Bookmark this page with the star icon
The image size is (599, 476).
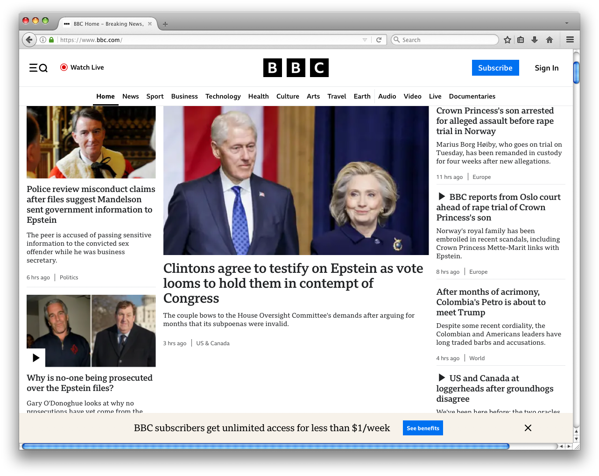507,40
